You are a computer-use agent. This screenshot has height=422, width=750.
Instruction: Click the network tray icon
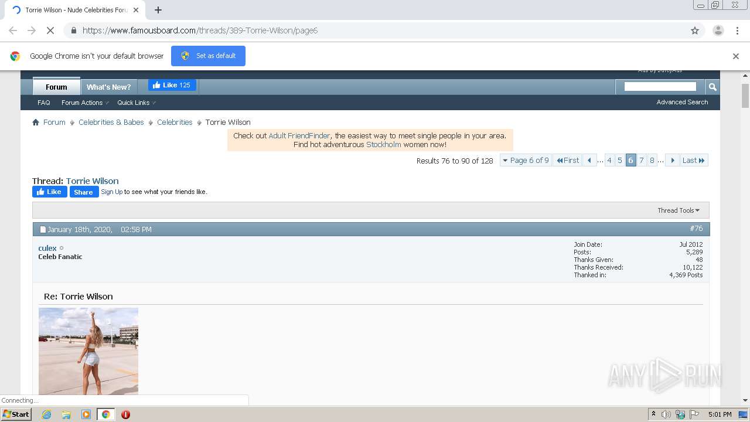click(x=680, y=414)
